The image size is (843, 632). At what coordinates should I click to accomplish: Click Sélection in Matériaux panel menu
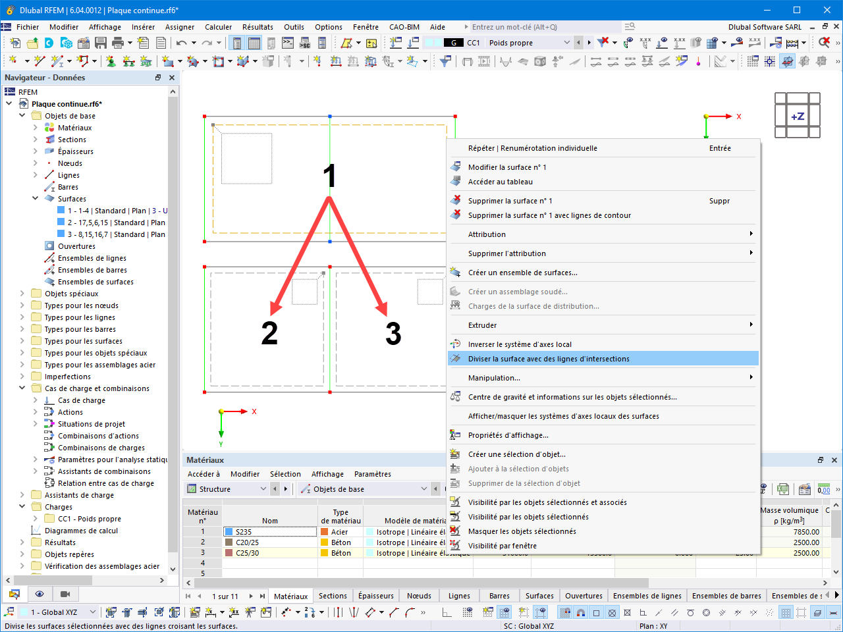tap(285, 474)
